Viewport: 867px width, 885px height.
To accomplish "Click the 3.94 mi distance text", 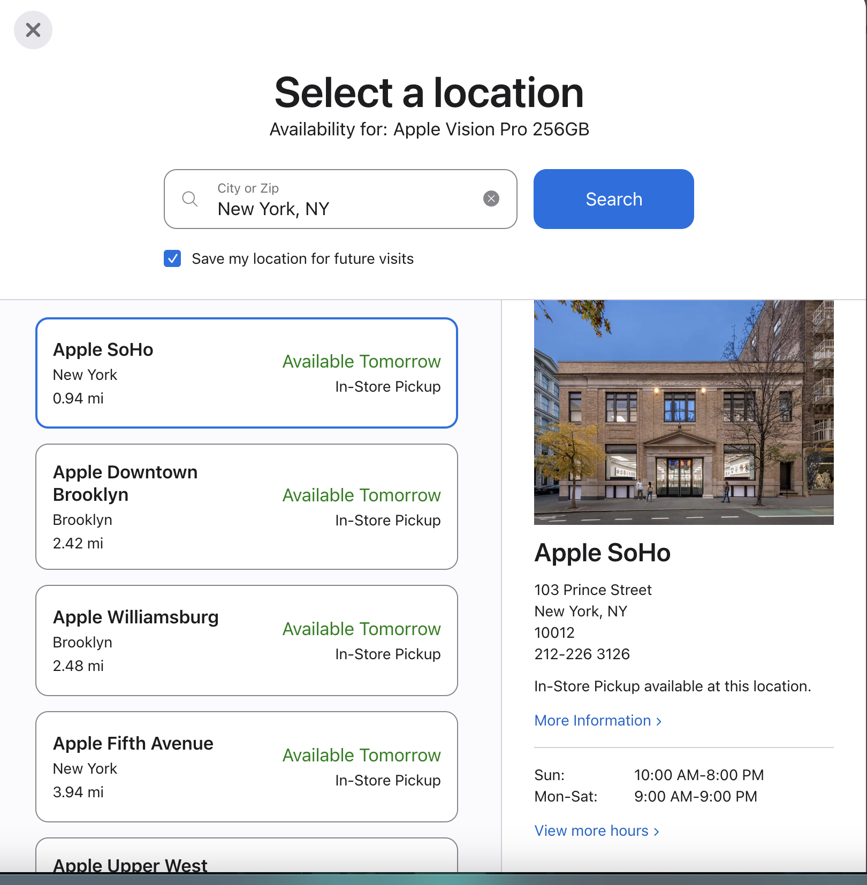I will 78,792.
